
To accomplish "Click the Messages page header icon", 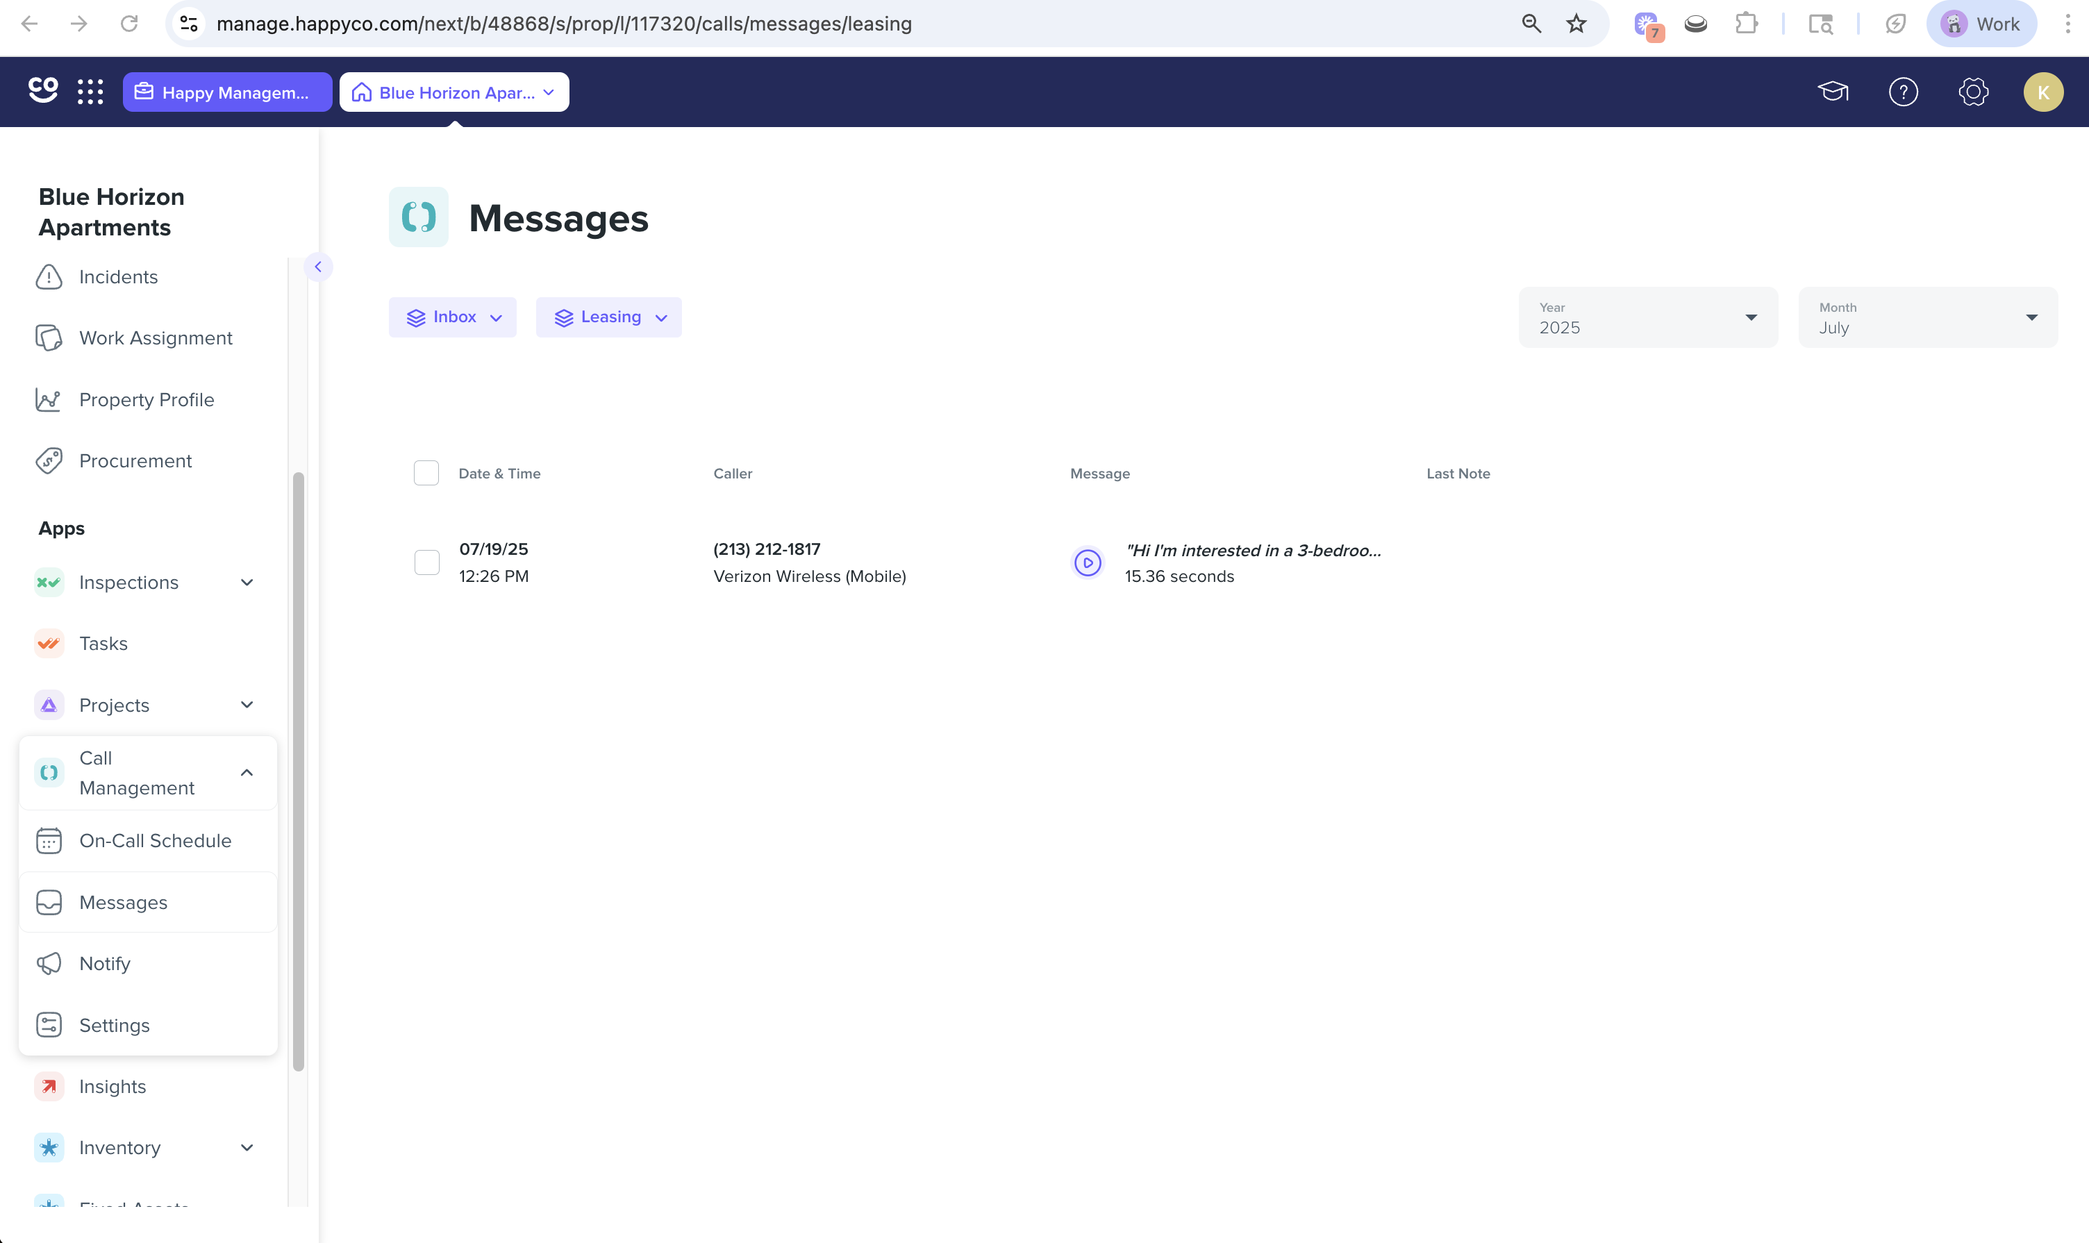I will (418, 217).
